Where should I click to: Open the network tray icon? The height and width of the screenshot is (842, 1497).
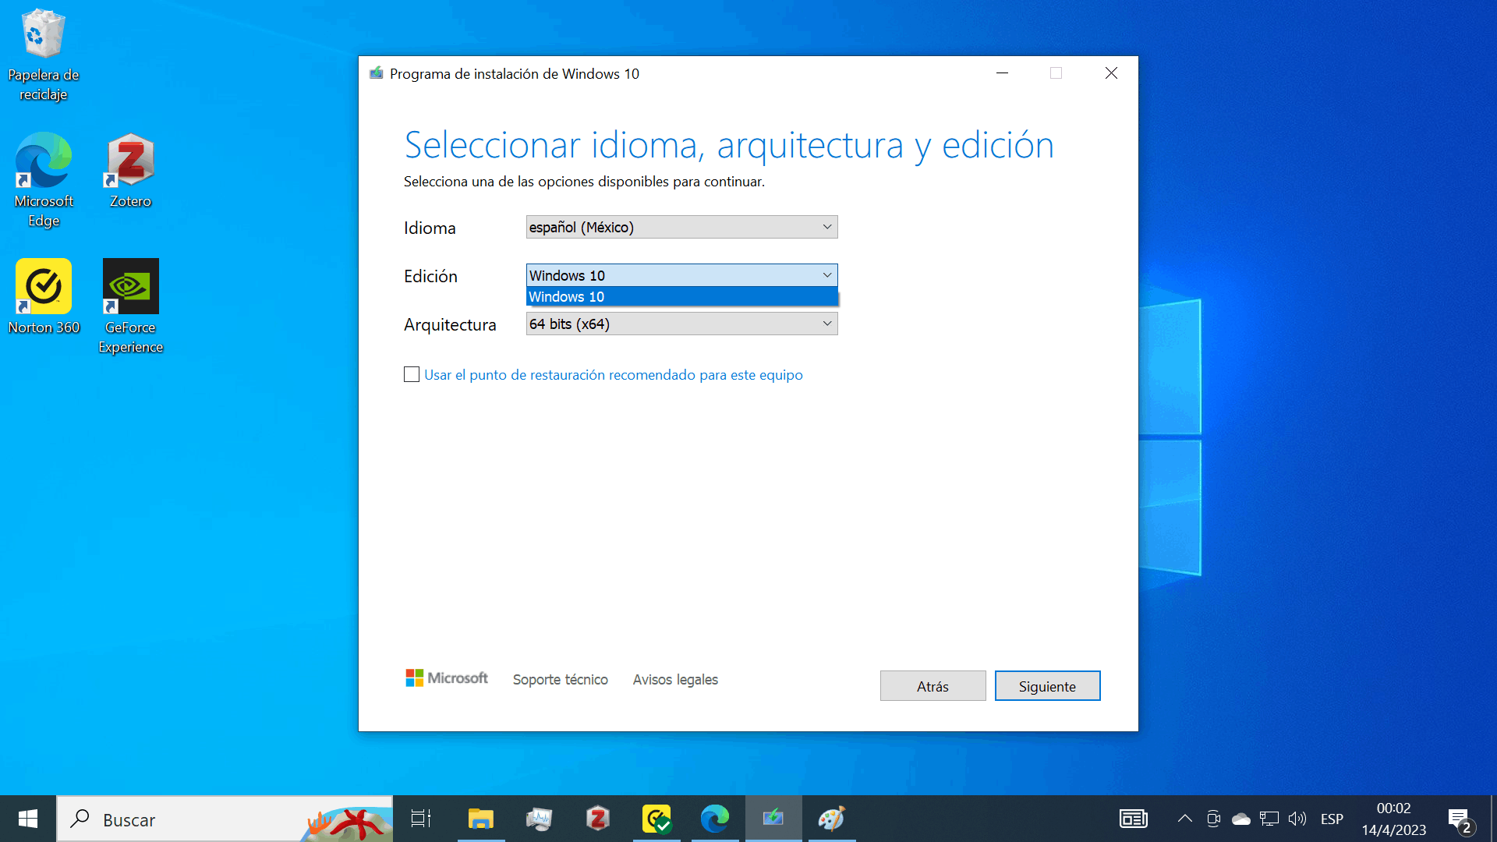[x=1269, y=819]
